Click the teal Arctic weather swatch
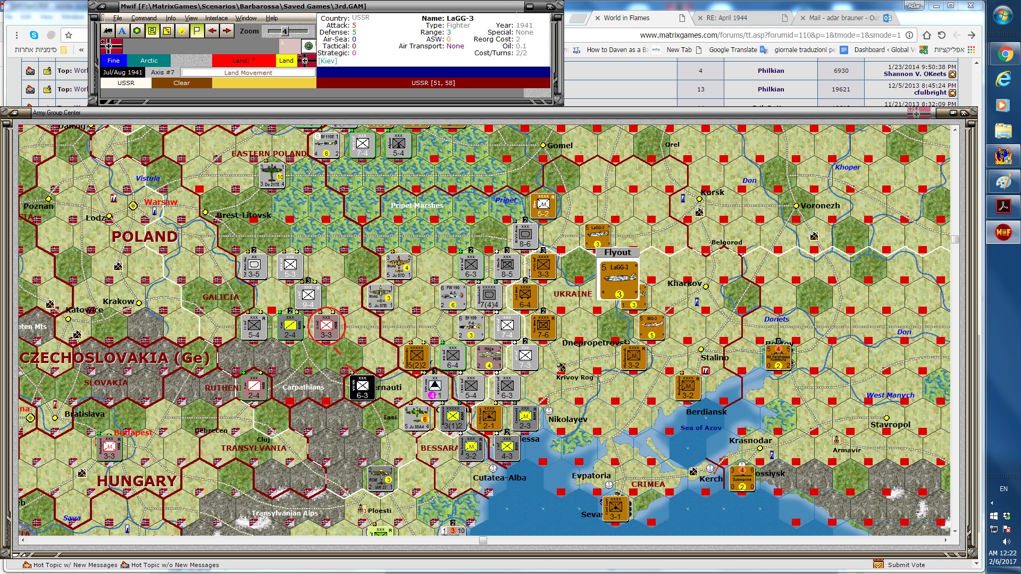Image resolution: width=1021 pixels, height=574 pixels. tap(149, 61)
